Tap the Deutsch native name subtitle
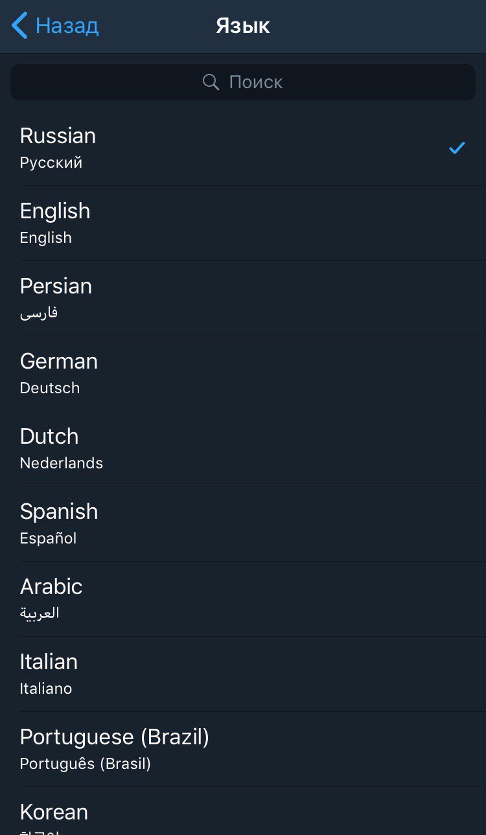Image resolution: width=486 pixels, height=835 pixels. point(50,388)
